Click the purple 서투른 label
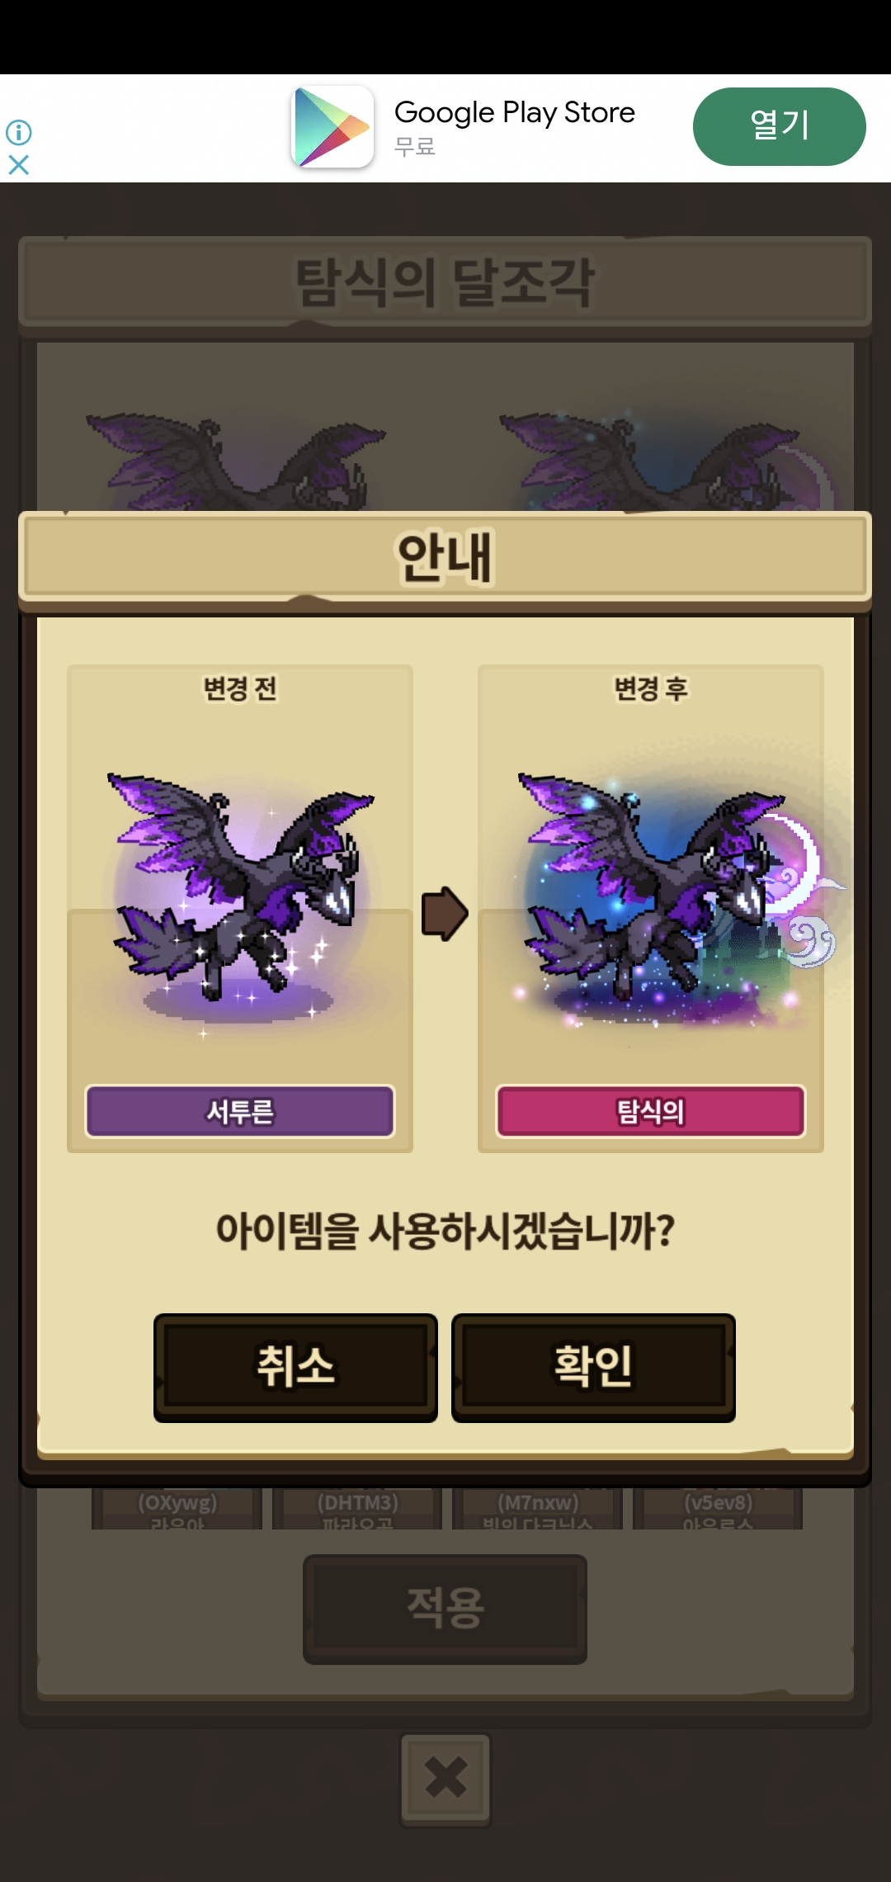The image size is (891, 1882). (x=240, y=1112)
